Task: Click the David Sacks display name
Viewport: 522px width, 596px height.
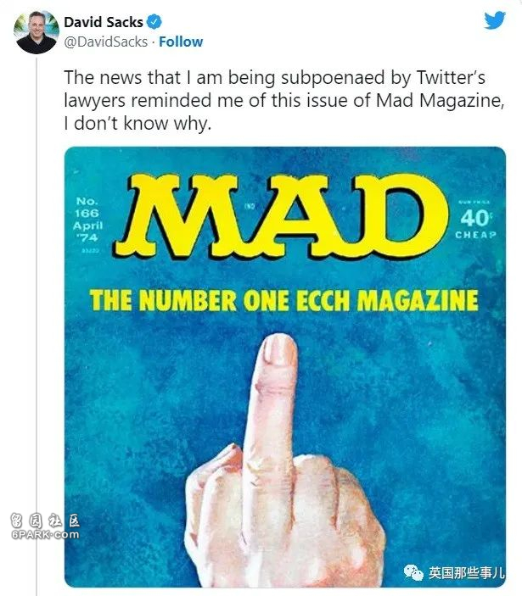Action: coord(104,22)
